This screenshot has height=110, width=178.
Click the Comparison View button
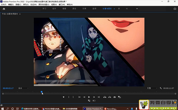119,97
